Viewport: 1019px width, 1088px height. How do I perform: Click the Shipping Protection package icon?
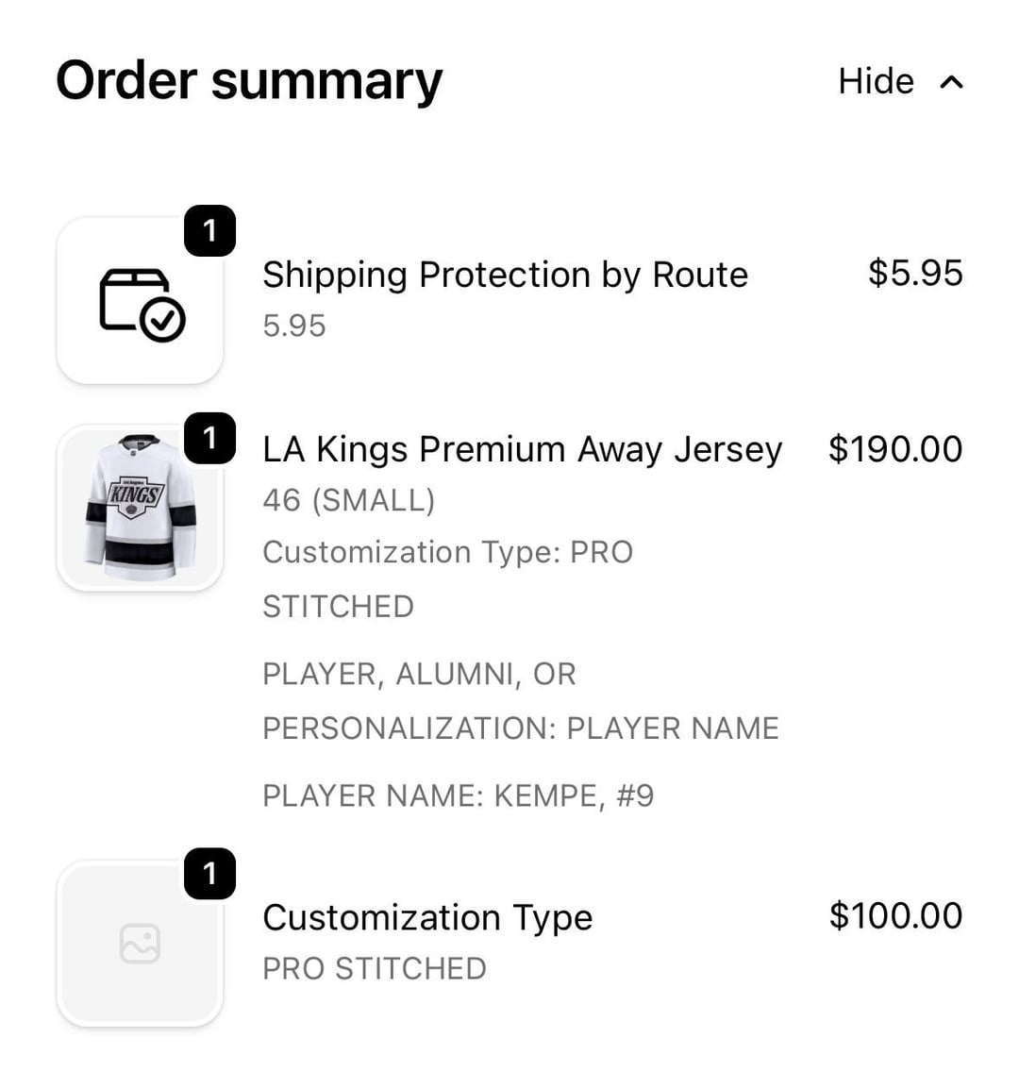coord(141,302)
